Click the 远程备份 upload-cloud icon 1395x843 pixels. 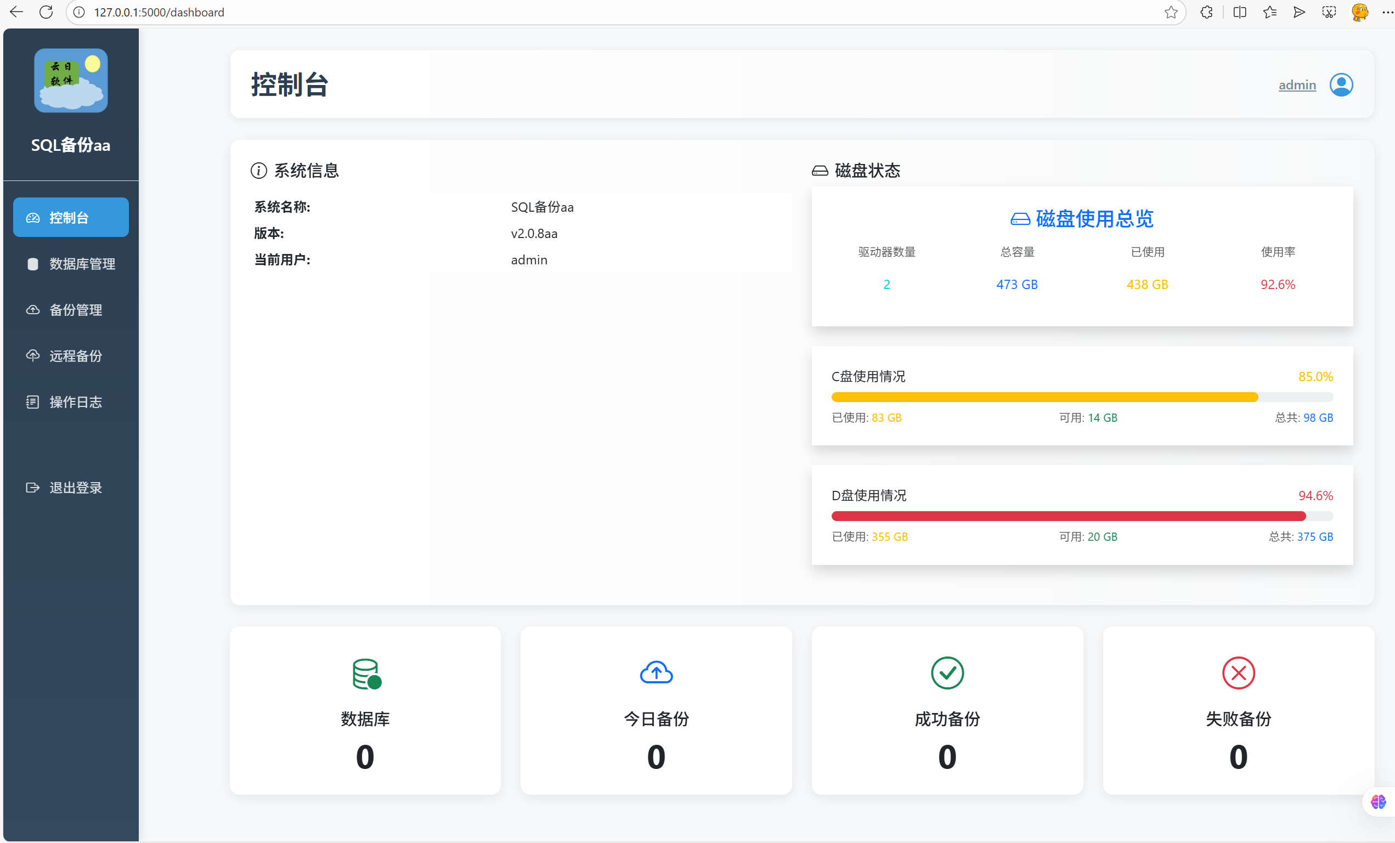coord(32,355)
